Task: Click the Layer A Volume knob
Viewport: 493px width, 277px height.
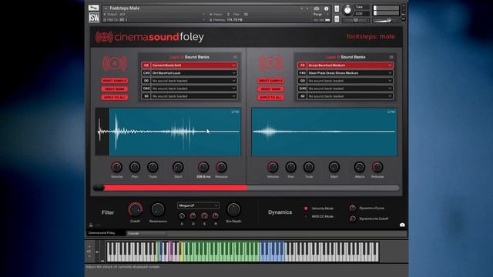Action: 116,167
